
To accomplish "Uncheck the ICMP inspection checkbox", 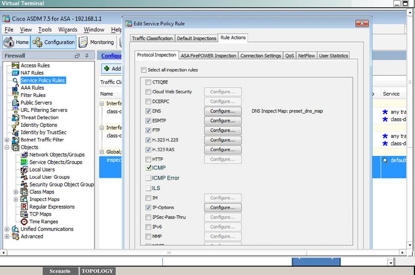I will [148, 168].
